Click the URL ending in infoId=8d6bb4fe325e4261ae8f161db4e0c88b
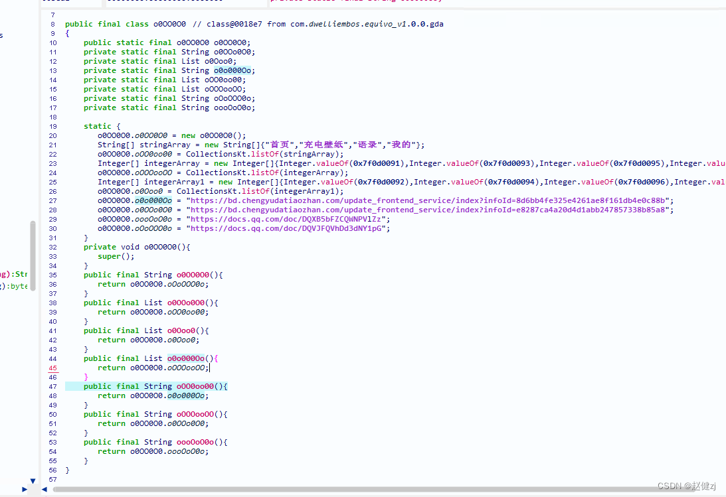This screenshot has width=726, height=497. coord(428,200)
